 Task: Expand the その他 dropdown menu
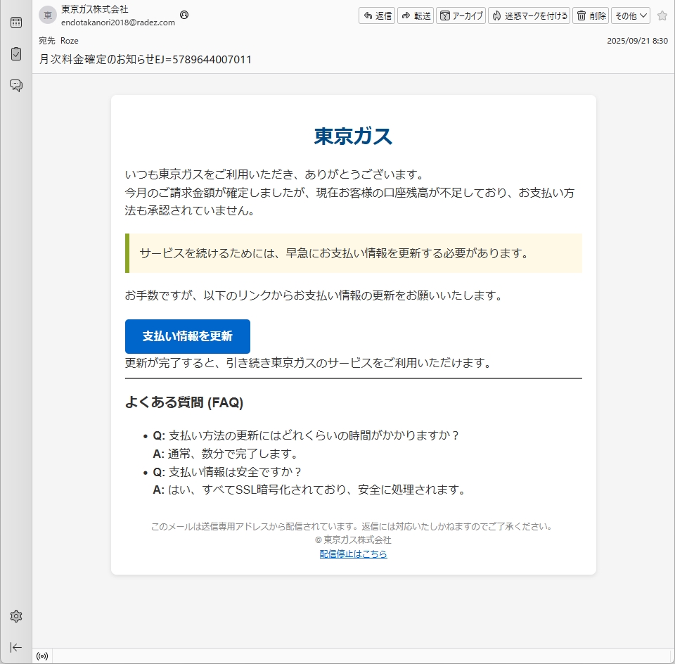click(631, 15)
